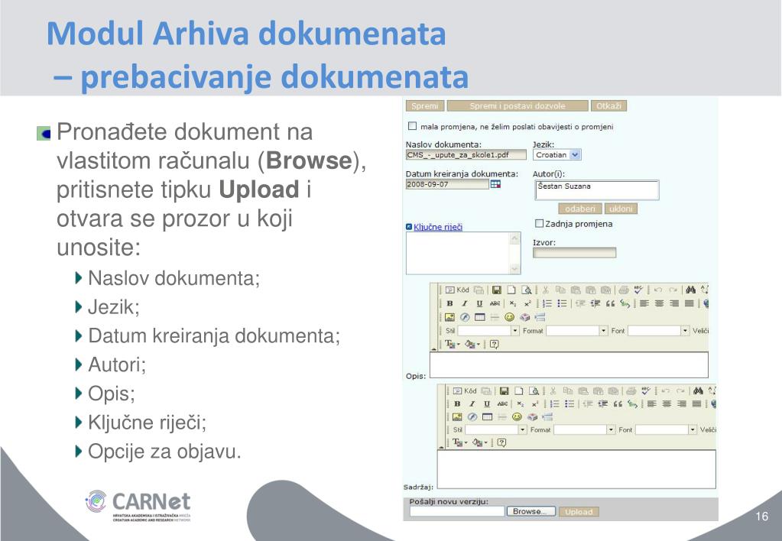Click the Spremi button
782x541 pixels.
[x=425, y=105]
